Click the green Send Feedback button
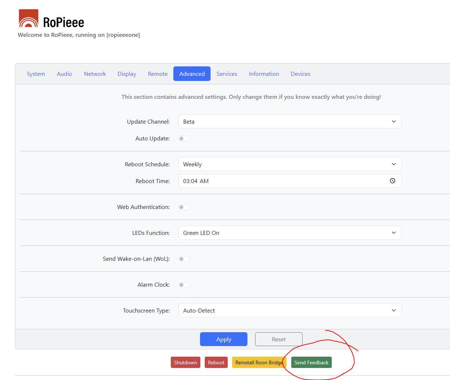This screenshot has width=450, height=380. (311, 362)
